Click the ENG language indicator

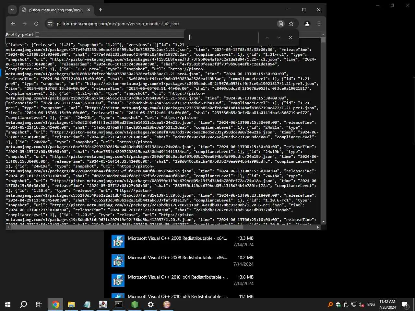coord(371,305)
